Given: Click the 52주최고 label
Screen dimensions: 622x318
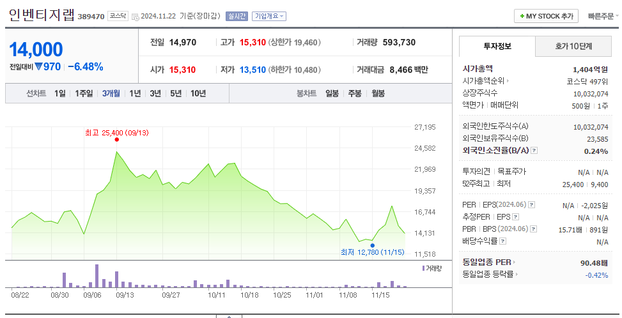Looking at the screenshot, I should click(476, 184).
